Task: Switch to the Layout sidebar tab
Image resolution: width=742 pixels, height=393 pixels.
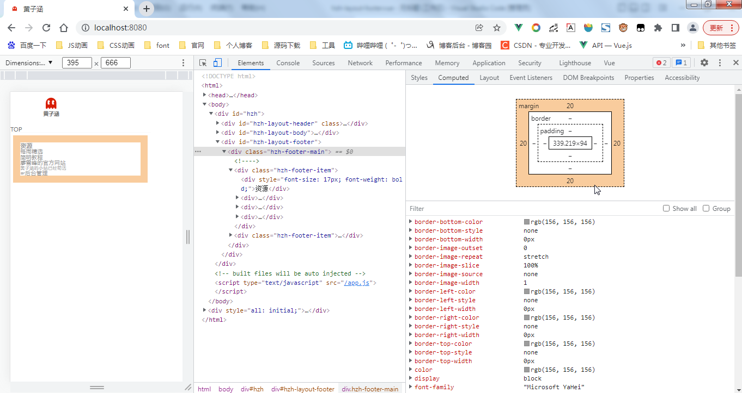Action: (489, 78)
